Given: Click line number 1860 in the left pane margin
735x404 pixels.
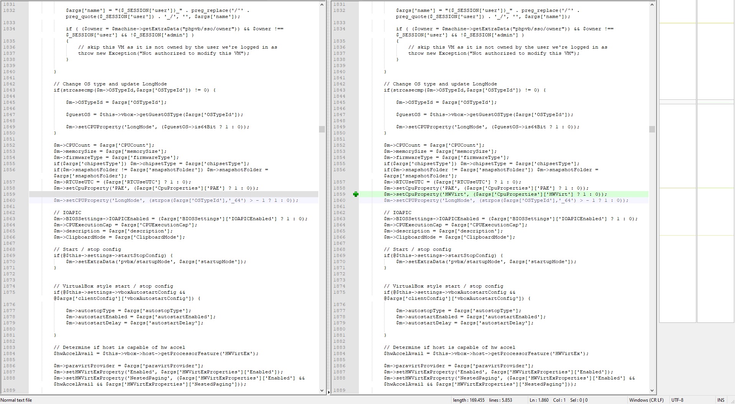Looking at the screenshot, I should pyautogui.click(x=9, y=200).
